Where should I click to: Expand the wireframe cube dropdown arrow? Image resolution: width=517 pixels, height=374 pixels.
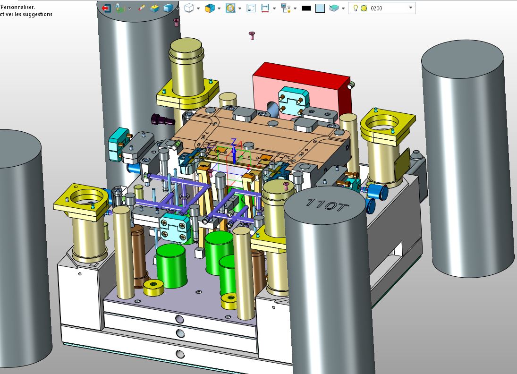click(198, 8)
